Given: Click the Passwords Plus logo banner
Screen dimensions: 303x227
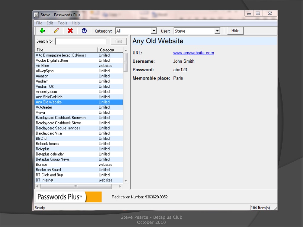Looking at the screenshot, I should (69, 197).
